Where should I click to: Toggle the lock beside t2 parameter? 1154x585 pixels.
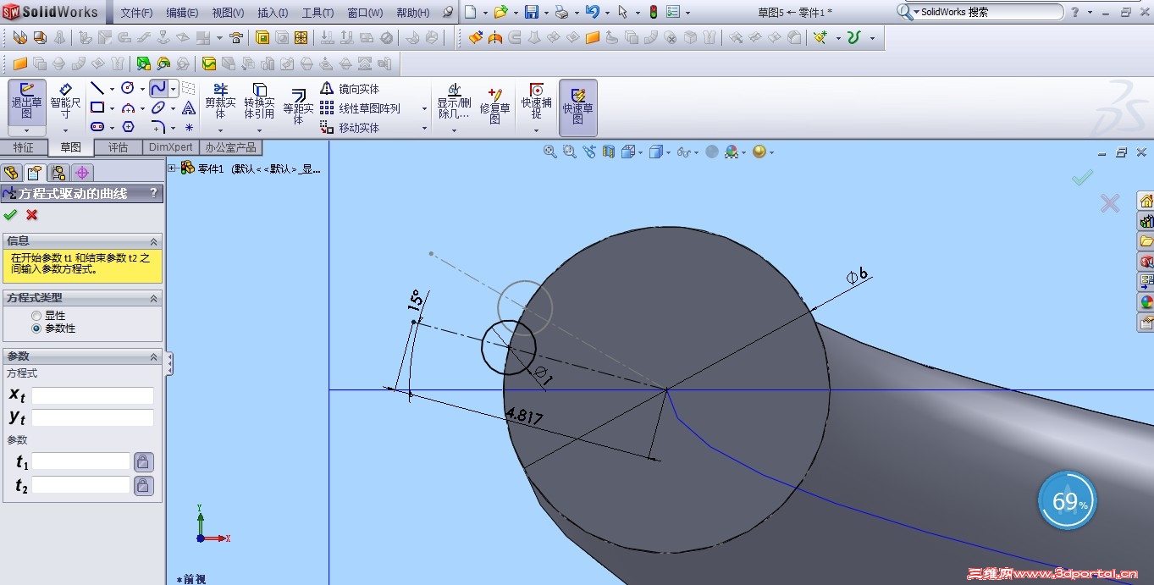[x=143, y=485]
